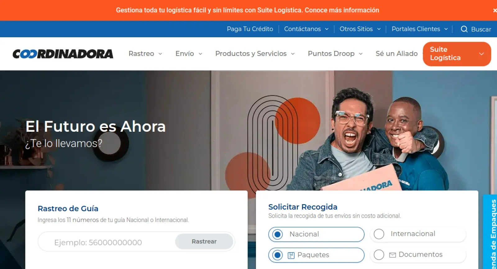Open the Envío navigation item

[185, 54]
